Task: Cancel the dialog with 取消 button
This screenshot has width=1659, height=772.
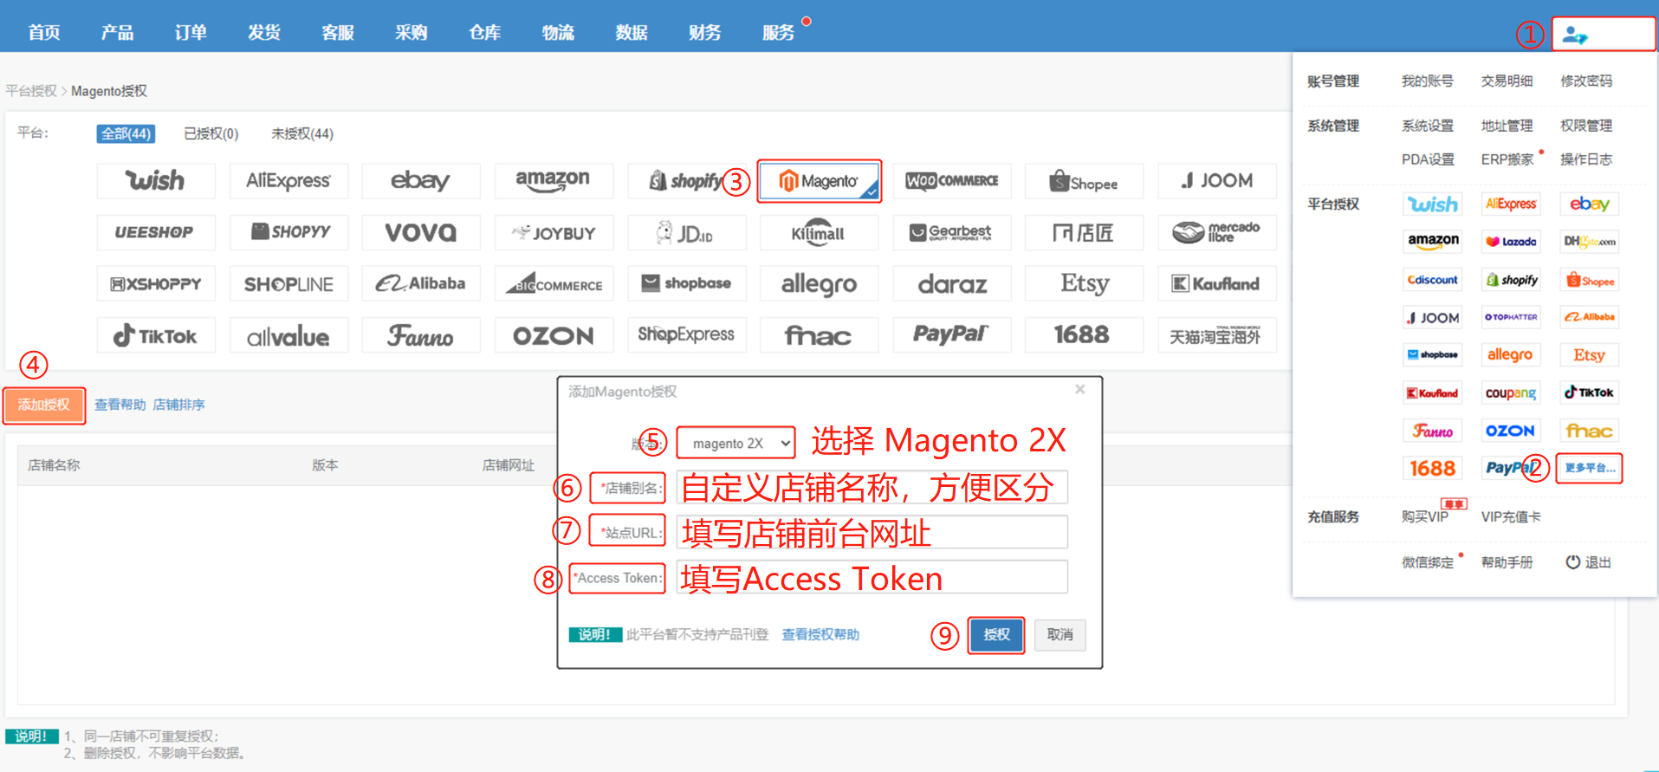Action: tap(1060, 635)
